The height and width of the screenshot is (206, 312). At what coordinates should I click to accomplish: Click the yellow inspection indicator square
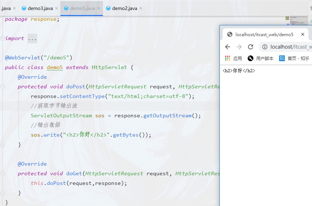tap(287, 18)
